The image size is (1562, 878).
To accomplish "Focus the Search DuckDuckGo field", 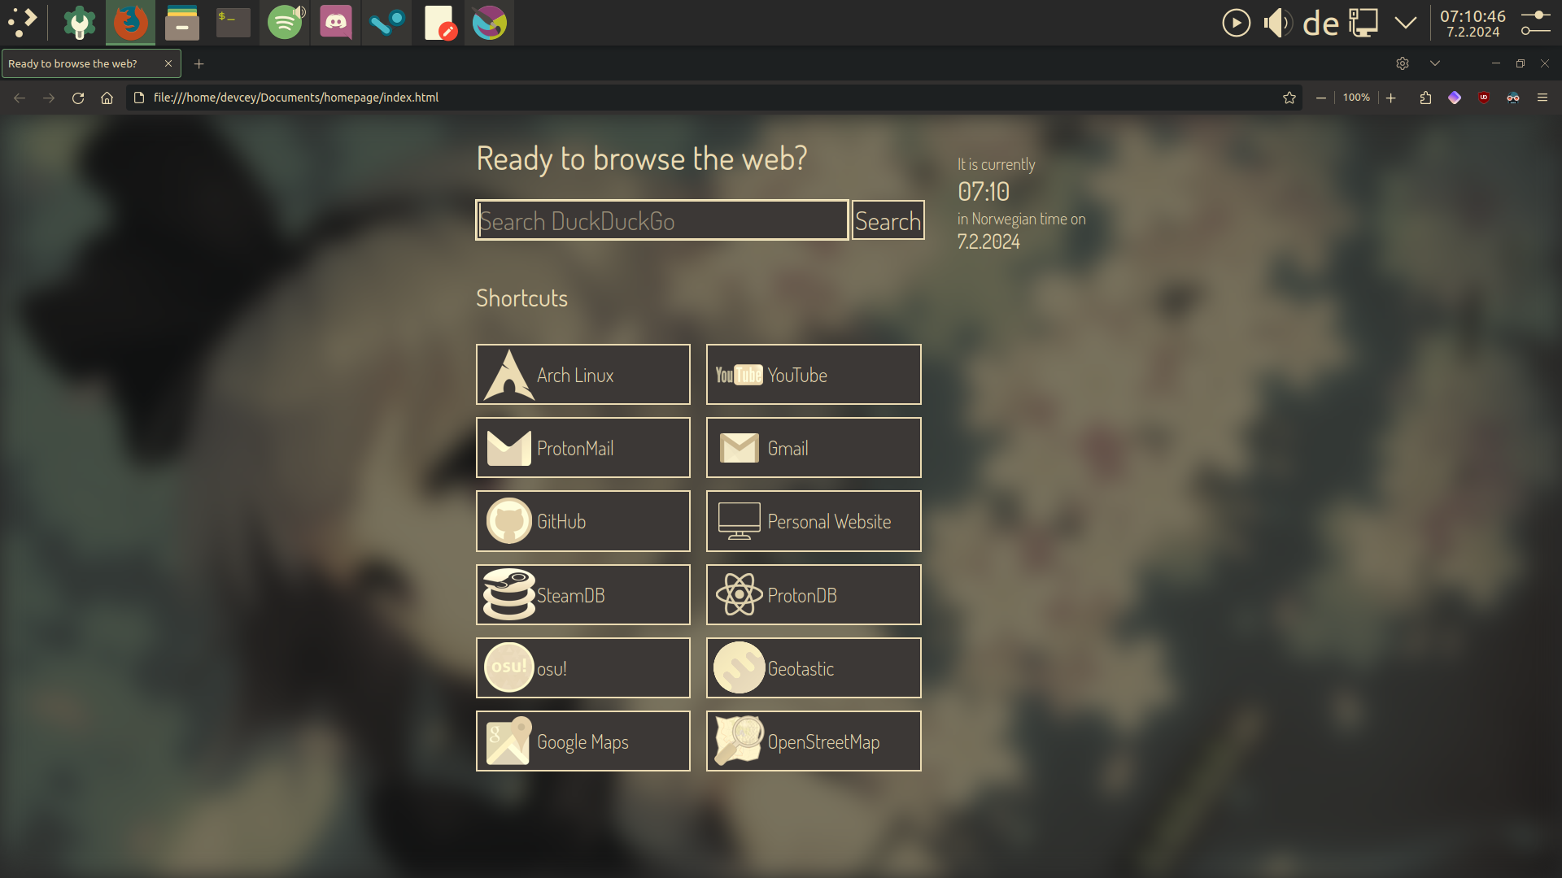I will pos(661,220).
